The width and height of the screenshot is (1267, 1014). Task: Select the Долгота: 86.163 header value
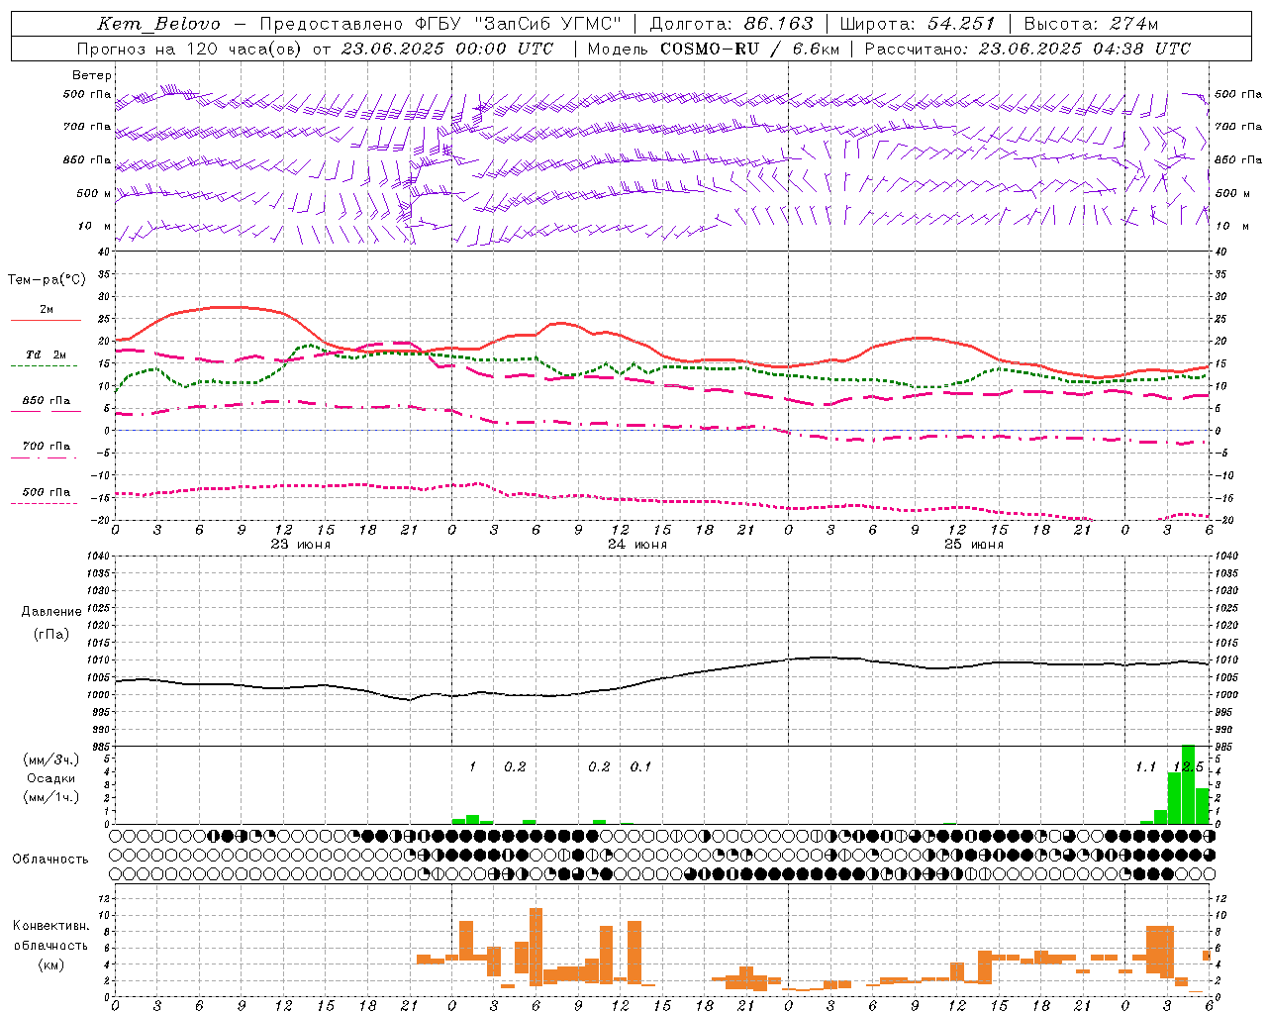731,24
